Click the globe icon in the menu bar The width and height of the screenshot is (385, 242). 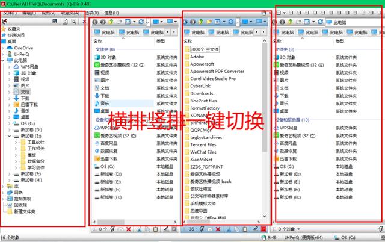[263, 13]
